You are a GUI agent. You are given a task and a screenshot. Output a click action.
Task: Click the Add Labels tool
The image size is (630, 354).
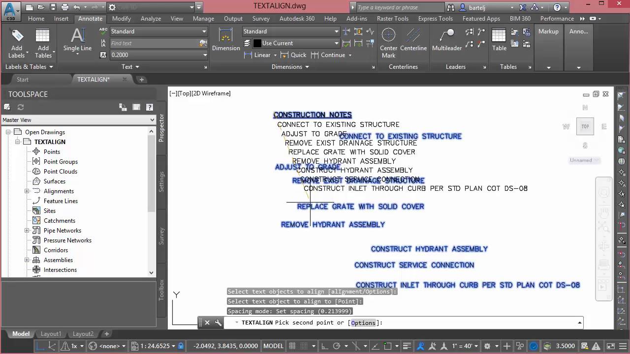tap(17, 43)
